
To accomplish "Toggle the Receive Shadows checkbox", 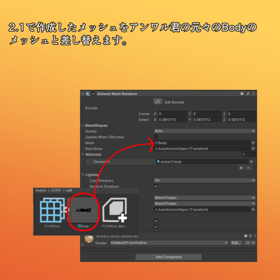I will coord(156,186).
